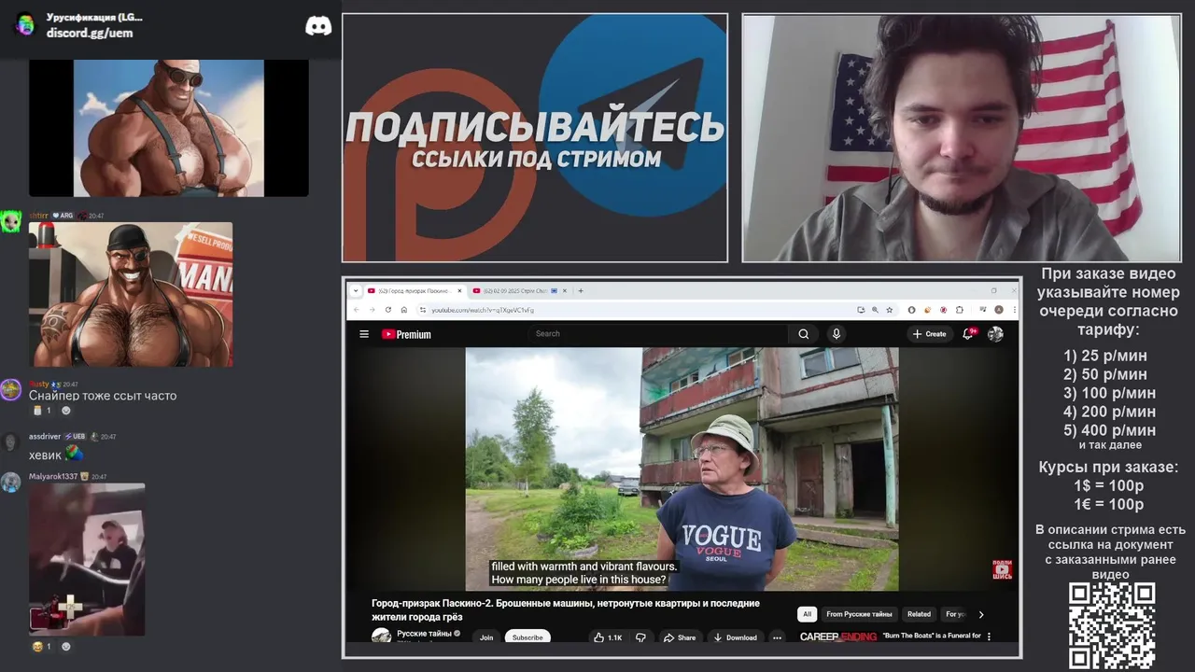Open the YouTube hamburger guide menu
This screenshot has height=672, width=1195.
tap(364, 334)
